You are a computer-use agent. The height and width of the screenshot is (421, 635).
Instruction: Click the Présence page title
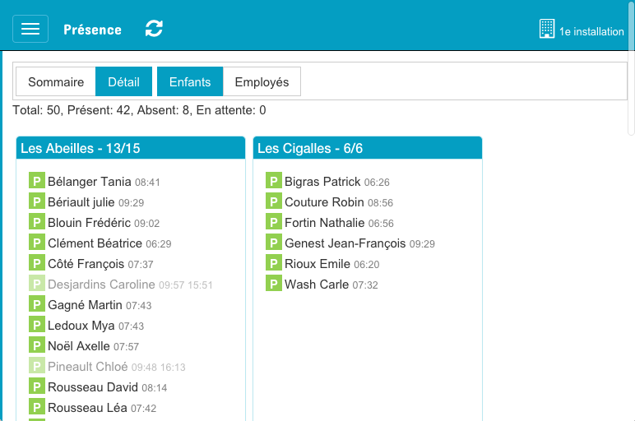(x=92, y=30)
